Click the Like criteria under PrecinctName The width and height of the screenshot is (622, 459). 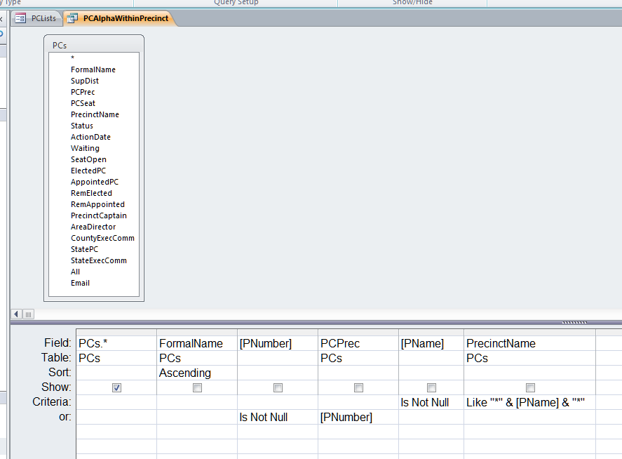point(530,402)
